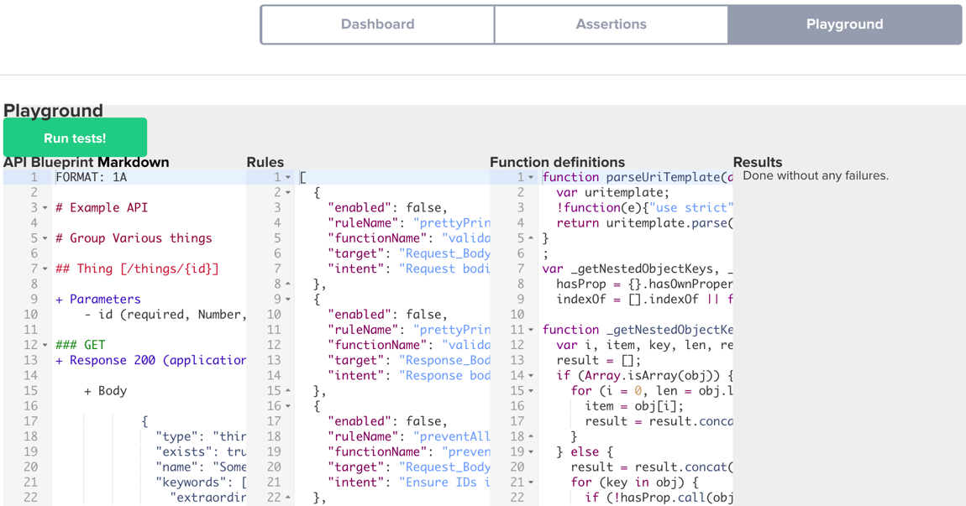Click gutter line number 10 in Markdown editor

tap(31, 315)
